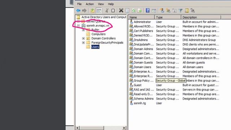The width and height of the screenshot is (231, 130).
Task: Select Domain Controllers in the tree
Action: [x=104, y=38]
